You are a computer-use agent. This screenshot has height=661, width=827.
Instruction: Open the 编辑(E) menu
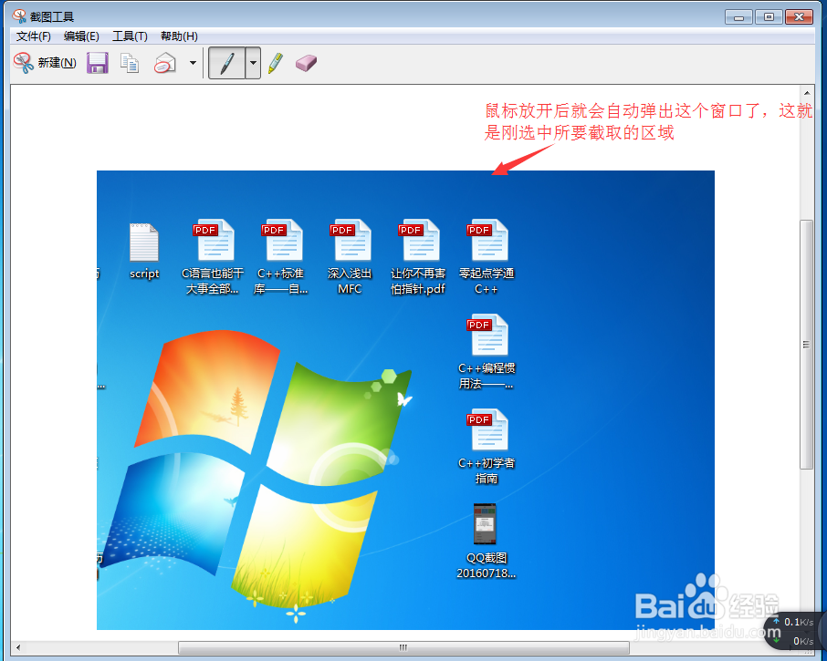tap(80, 36)
